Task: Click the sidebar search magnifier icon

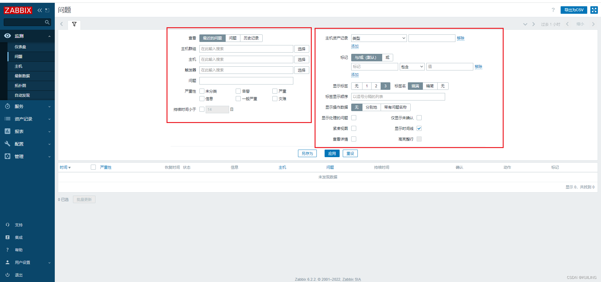Action: (47, 22)
